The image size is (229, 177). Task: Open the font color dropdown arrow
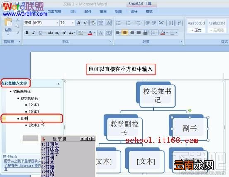point(94,33)
